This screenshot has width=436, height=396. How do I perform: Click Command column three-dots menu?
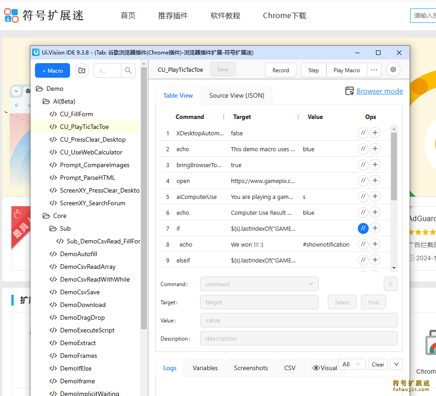click(x=224, y=117)
